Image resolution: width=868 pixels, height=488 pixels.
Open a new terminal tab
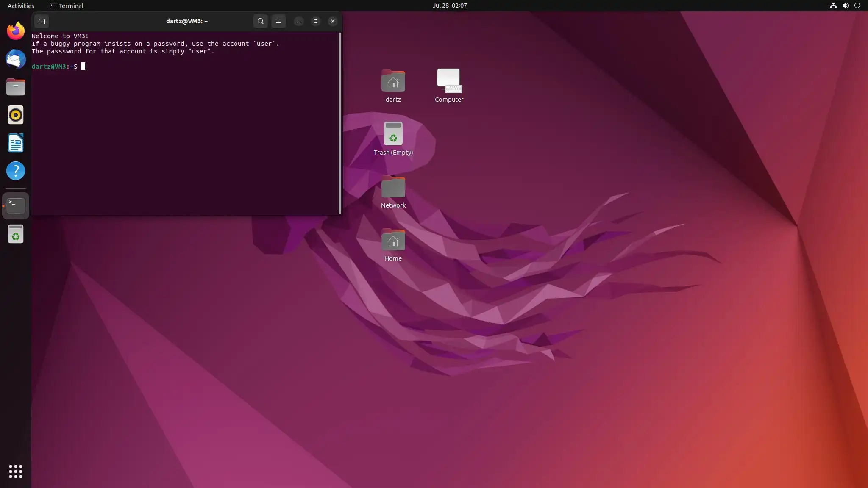click(x=42, y=21)
